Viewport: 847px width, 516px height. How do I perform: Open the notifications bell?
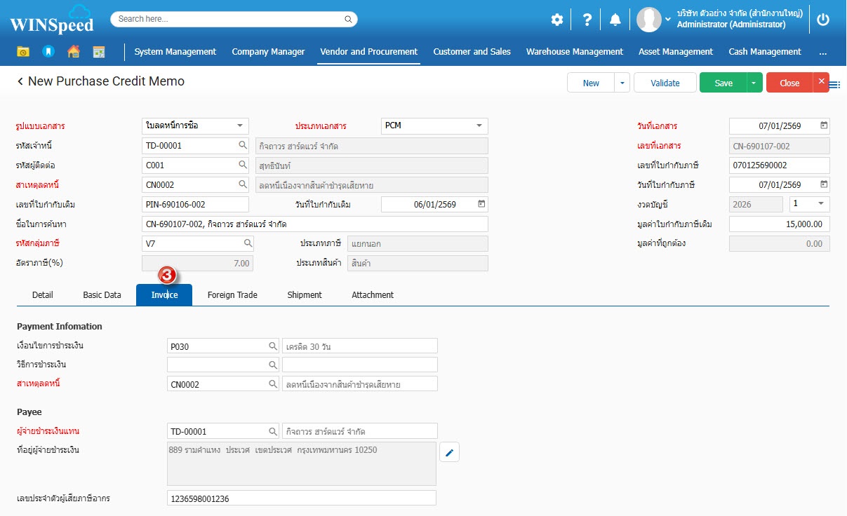[615, 20]
